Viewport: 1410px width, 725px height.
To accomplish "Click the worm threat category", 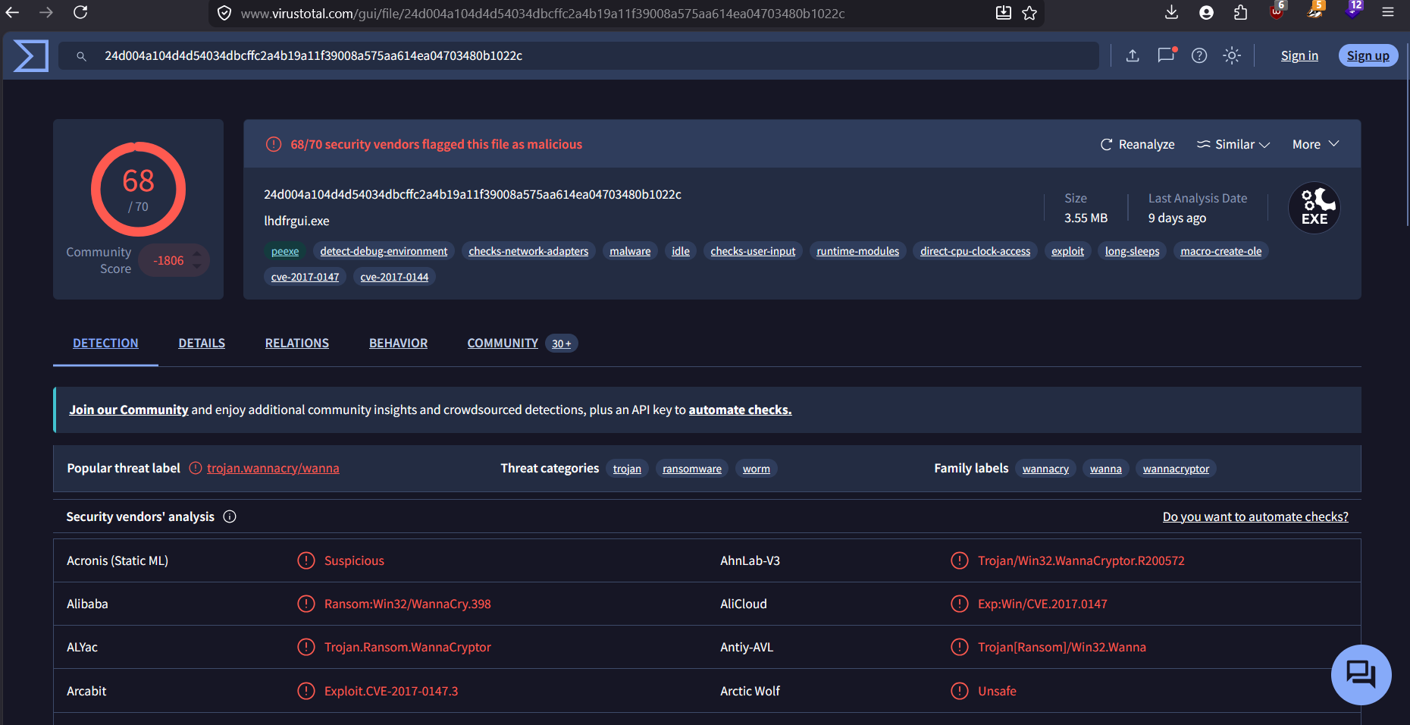I will tap(757, 469).
